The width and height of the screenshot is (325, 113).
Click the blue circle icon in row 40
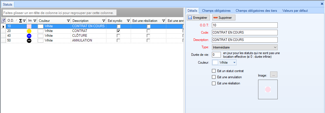click(29, 36)
